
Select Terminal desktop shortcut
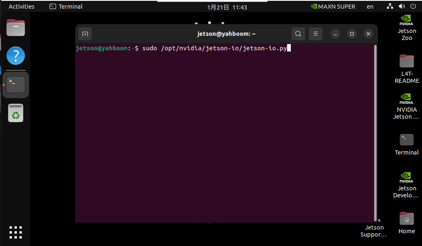click(407, 145)
